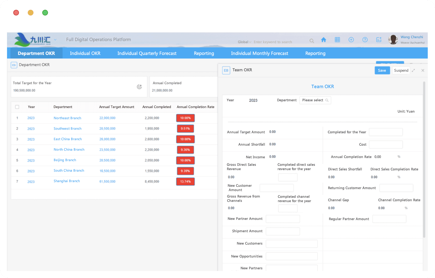The width and height of the screenshot is (435, 278).
Task: Switch to Individual OKR tab
Action: point(85,54)
